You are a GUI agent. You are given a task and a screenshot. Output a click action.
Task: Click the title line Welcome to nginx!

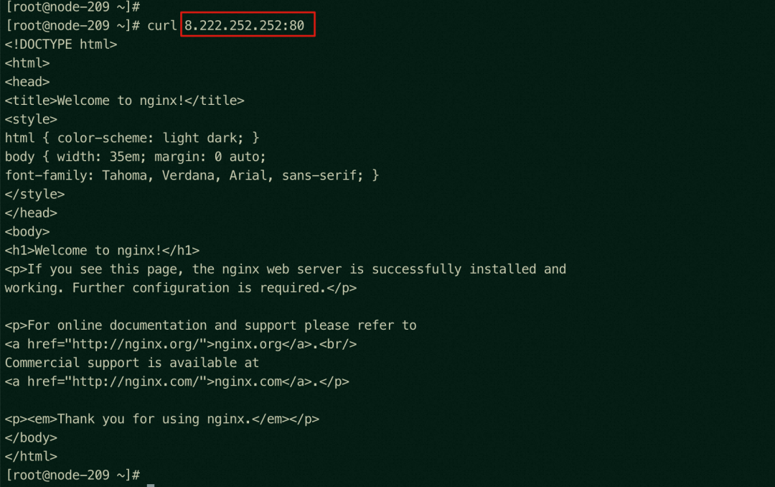coord(125,101)
